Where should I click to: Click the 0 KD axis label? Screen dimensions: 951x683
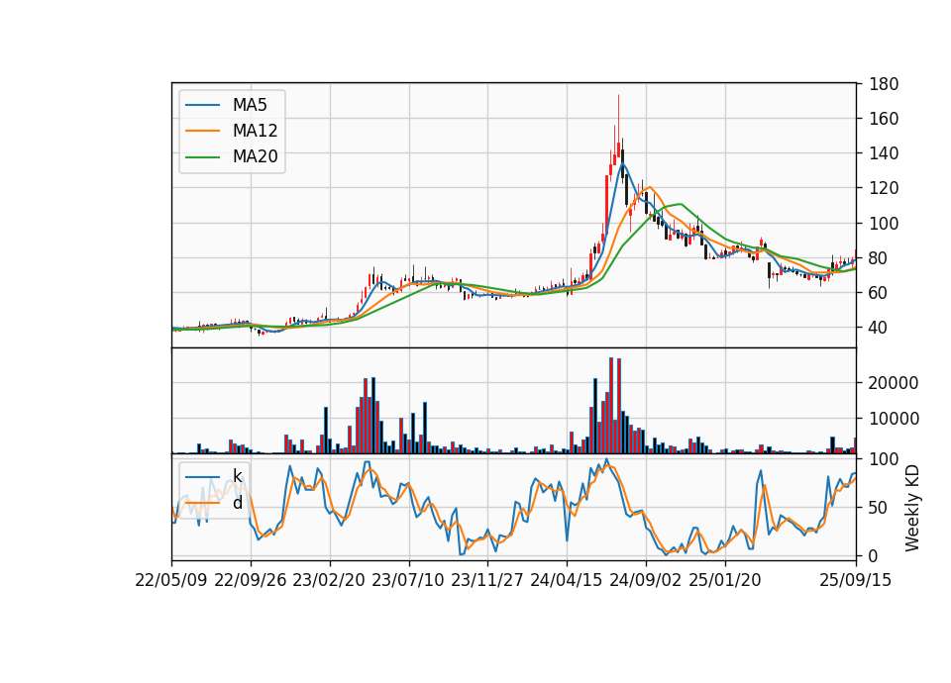click(x=874, y=555)
